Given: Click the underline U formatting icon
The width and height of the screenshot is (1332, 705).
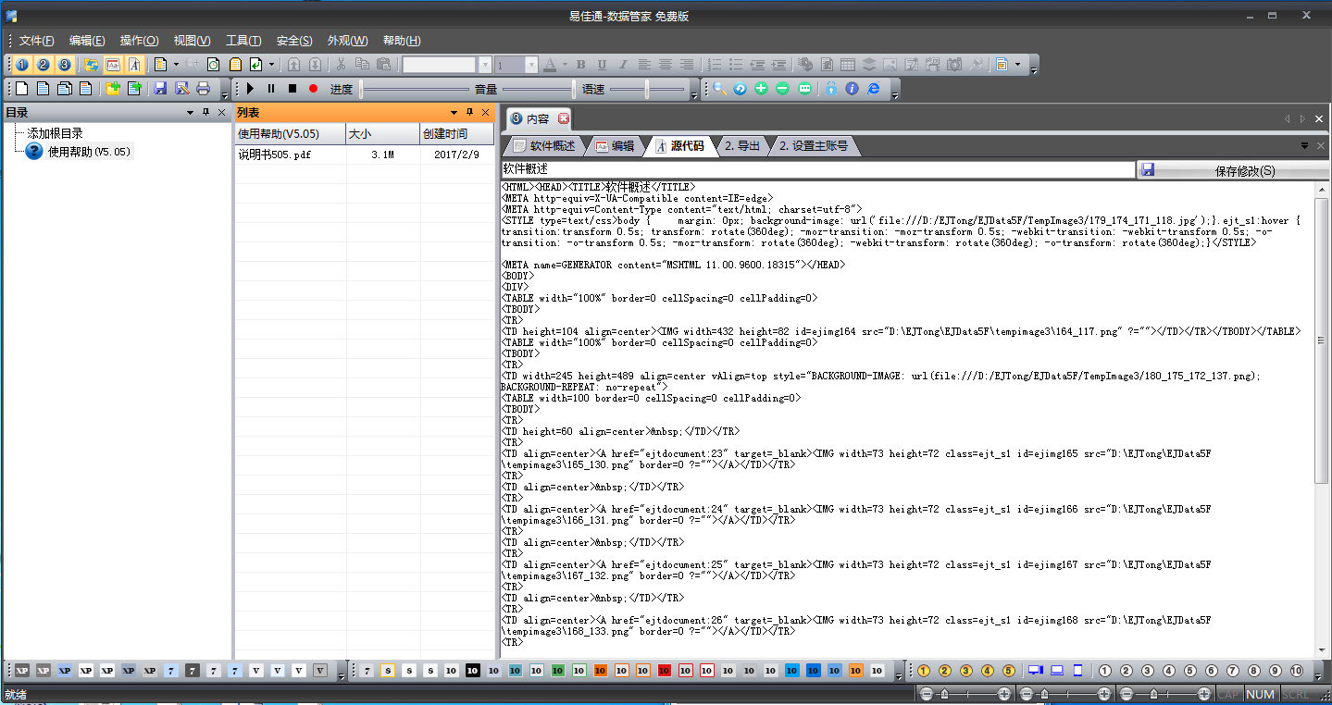Looking at the screenshot, I should (x=602, y=65).
